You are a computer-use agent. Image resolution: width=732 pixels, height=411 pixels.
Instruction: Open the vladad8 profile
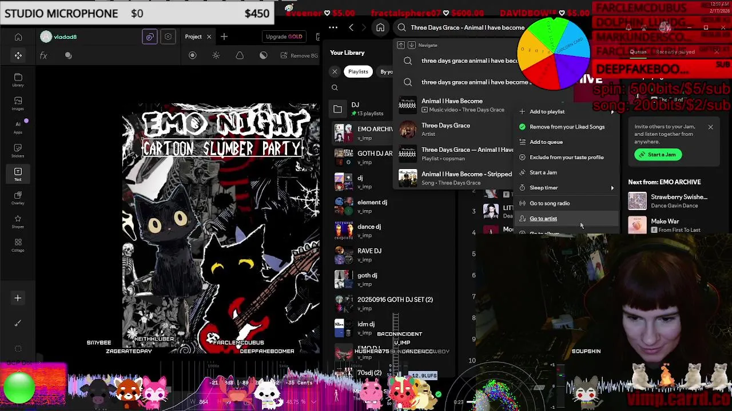coord(59,37)
